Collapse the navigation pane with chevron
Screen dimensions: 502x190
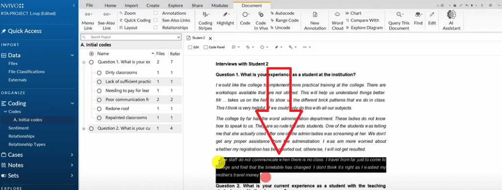coord(74,6)
